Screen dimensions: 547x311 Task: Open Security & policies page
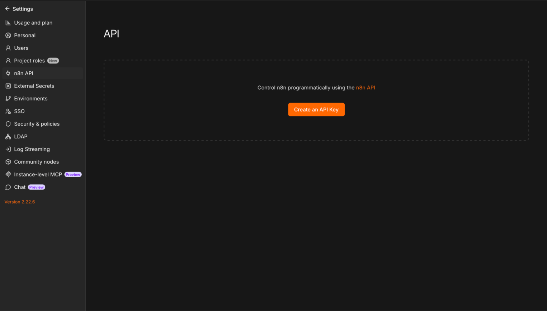(43, 124)
